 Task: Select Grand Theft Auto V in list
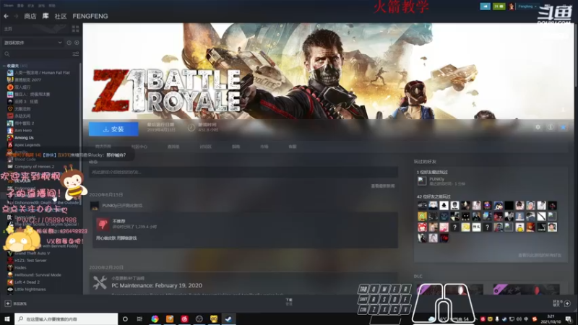click(32, 253)
